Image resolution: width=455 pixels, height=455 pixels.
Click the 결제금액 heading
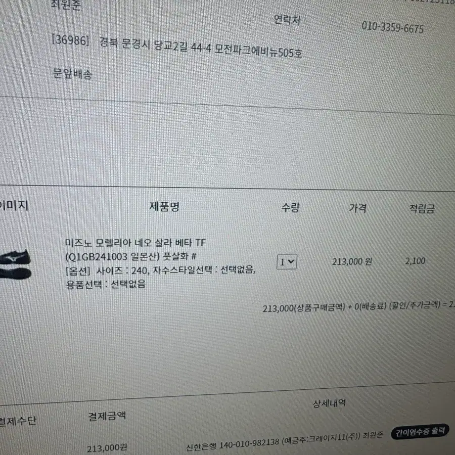pyautogui.click(x=107, y=416)
